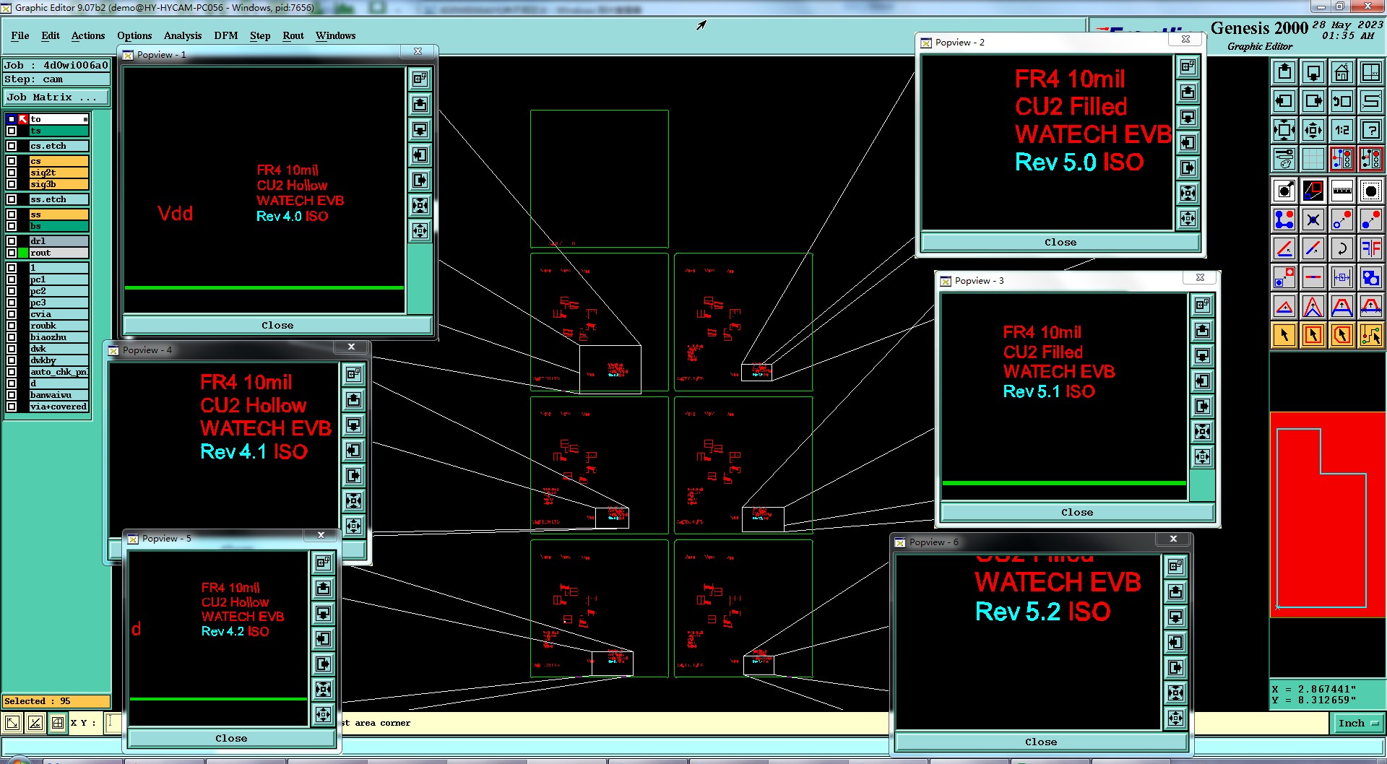
Task: Click the red overview thumbnail panel
Action: pos(1328,515)
